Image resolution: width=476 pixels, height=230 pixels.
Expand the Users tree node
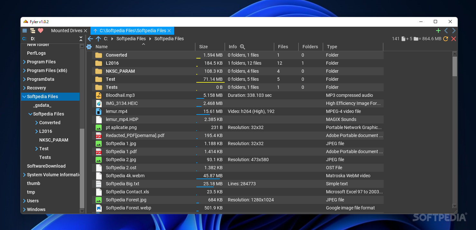click(x=24, y=201)
